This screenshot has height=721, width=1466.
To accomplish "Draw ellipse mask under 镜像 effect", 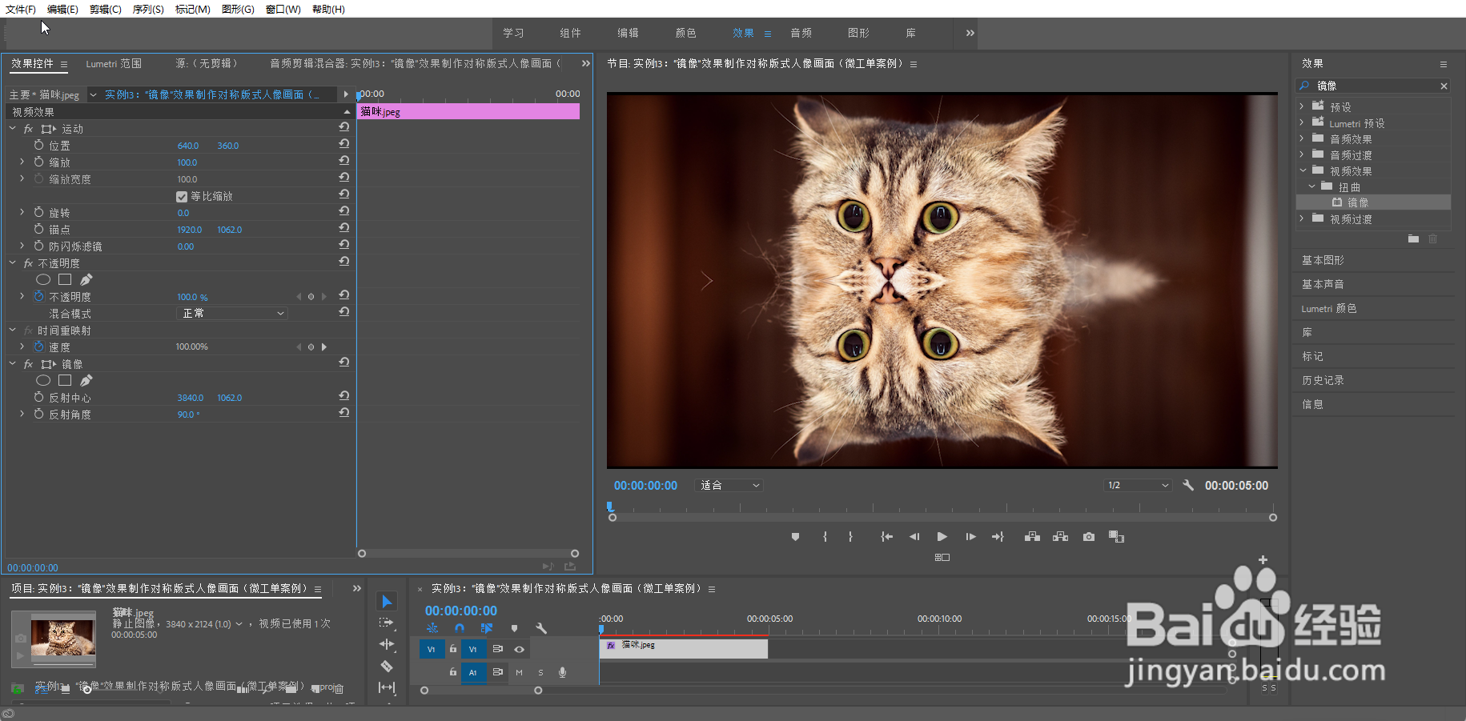I will (x=43, y=381).
